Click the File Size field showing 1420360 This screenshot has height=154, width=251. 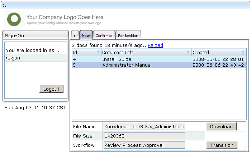point(144,136)
